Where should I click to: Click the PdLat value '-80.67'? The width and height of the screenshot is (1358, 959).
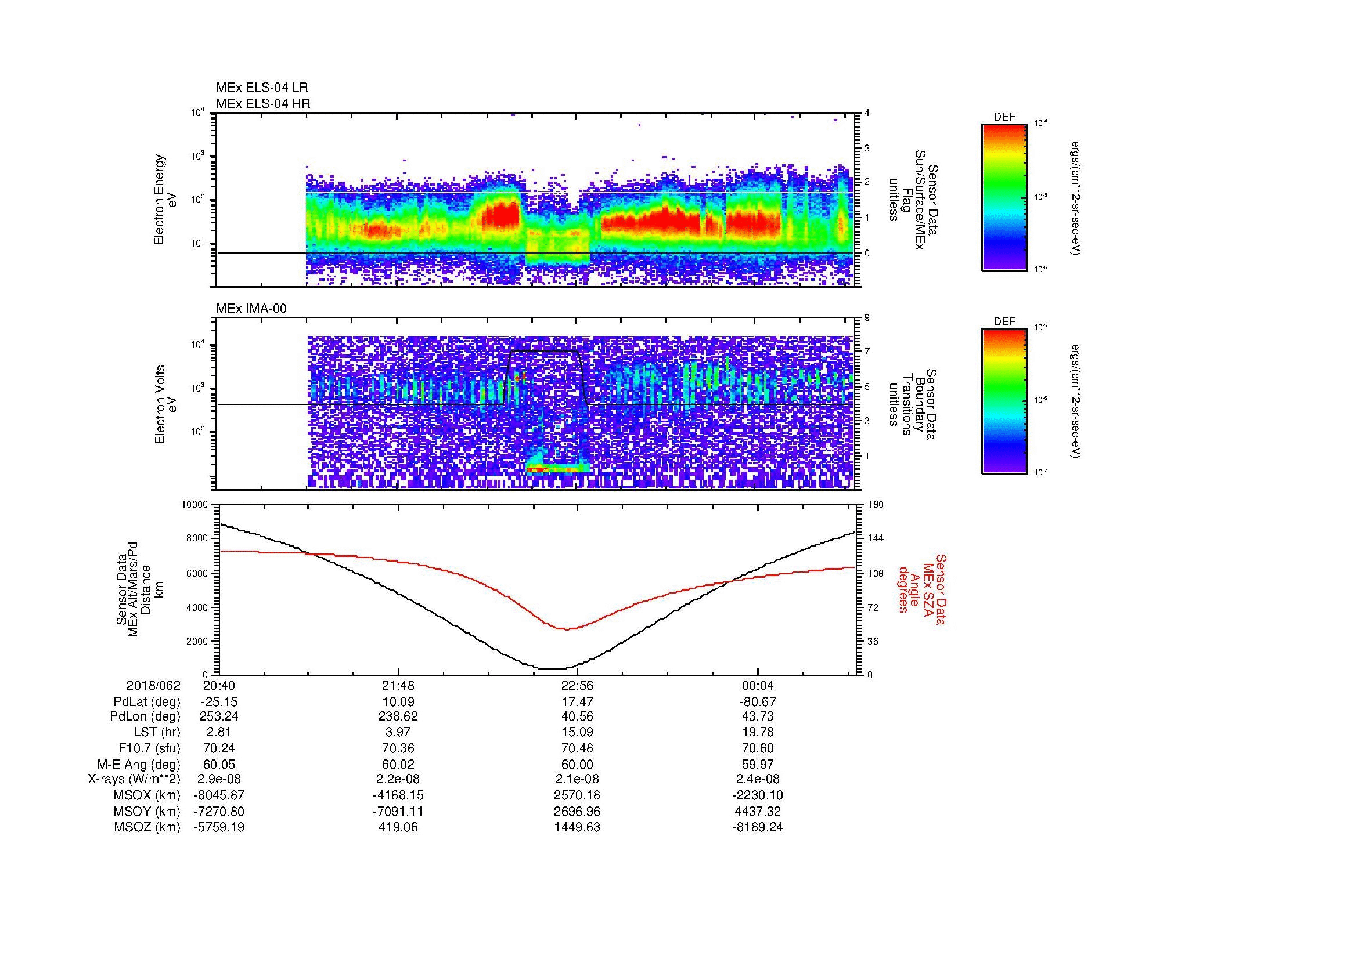point(757,702)
